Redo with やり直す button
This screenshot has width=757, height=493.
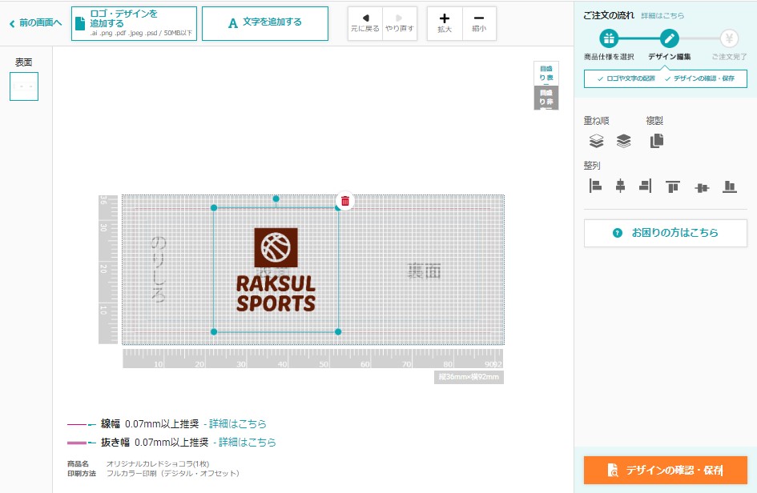point(400,23)
